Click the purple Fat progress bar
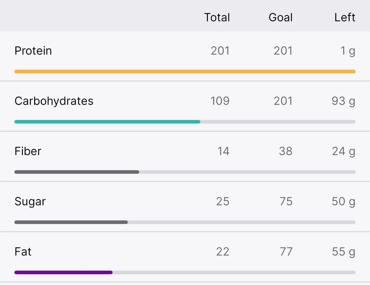Screen dimensions: 370x285 tap(185, 272)
